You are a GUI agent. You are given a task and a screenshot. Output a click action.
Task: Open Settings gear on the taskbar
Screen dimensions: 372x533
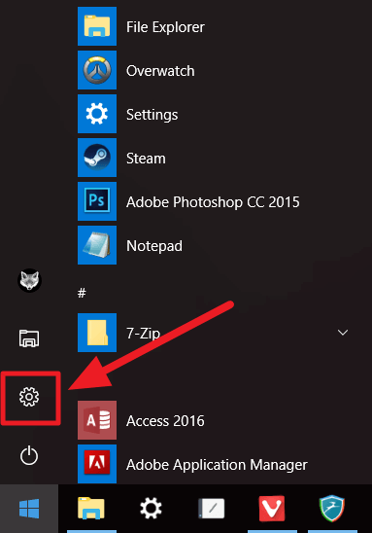[x=152, y=509]
